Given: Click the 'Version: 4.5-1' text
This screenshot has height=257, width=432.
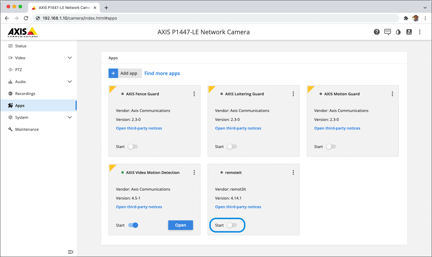Looking at the screenshot, I should point(128,198).
